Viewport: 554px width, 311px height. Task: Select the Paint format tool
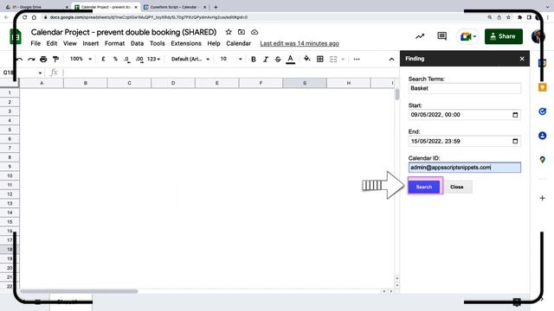pos(55,60)
